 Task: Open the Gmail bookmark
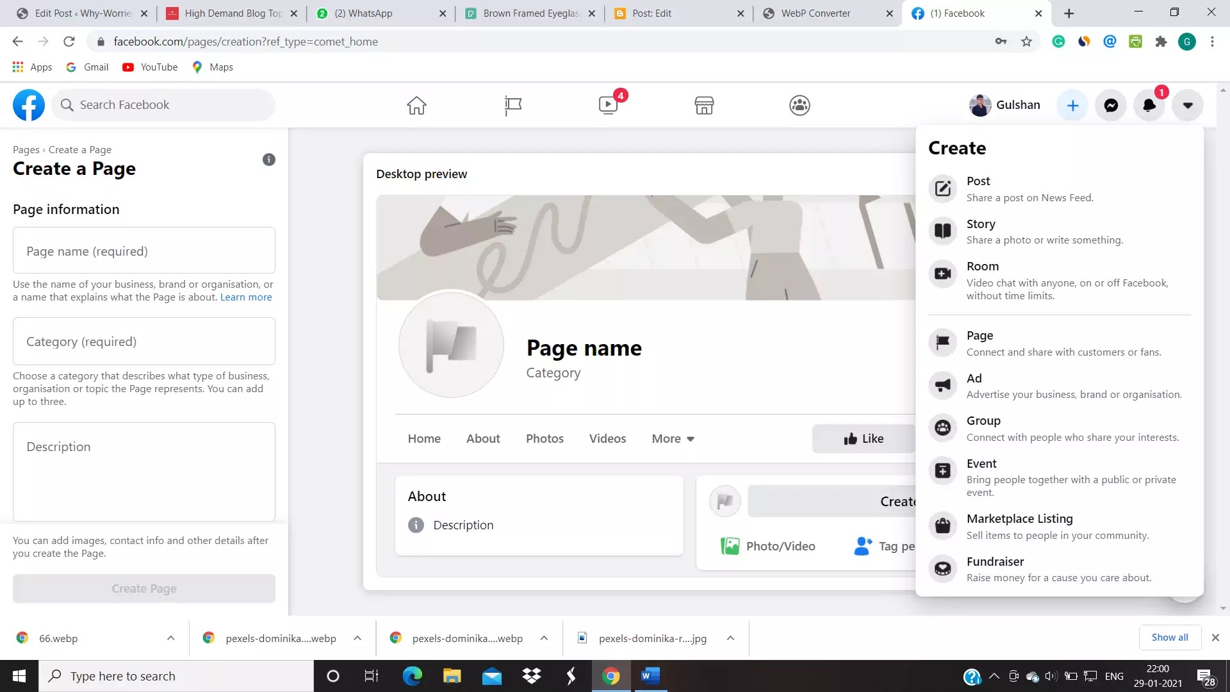tap(88, 67)
